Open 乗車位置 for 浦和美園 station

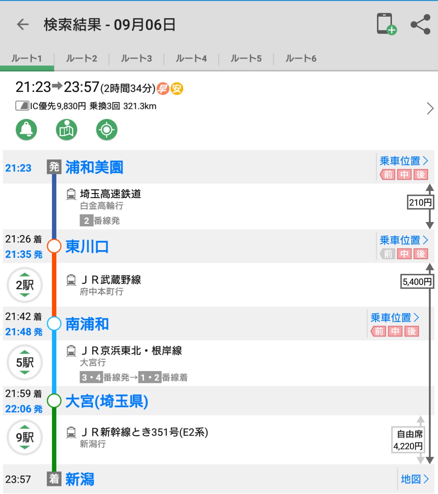403,161
